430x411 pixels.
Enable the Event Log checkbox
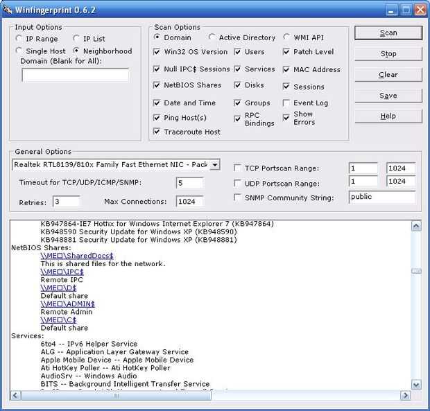[286, 103]
